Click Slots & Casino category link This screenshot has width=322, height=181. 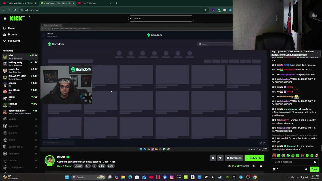click(x=65, y=166)
